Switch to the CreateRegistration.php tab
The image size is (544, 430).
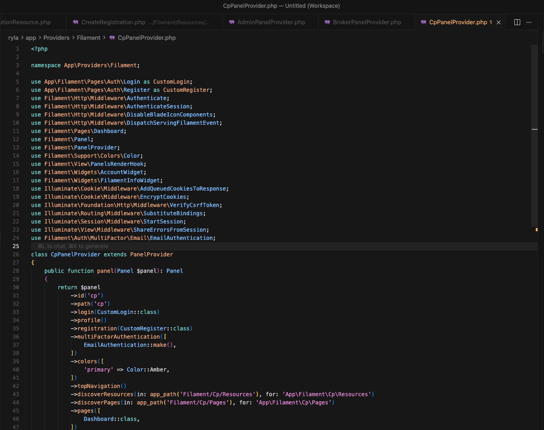coord(144,22)
